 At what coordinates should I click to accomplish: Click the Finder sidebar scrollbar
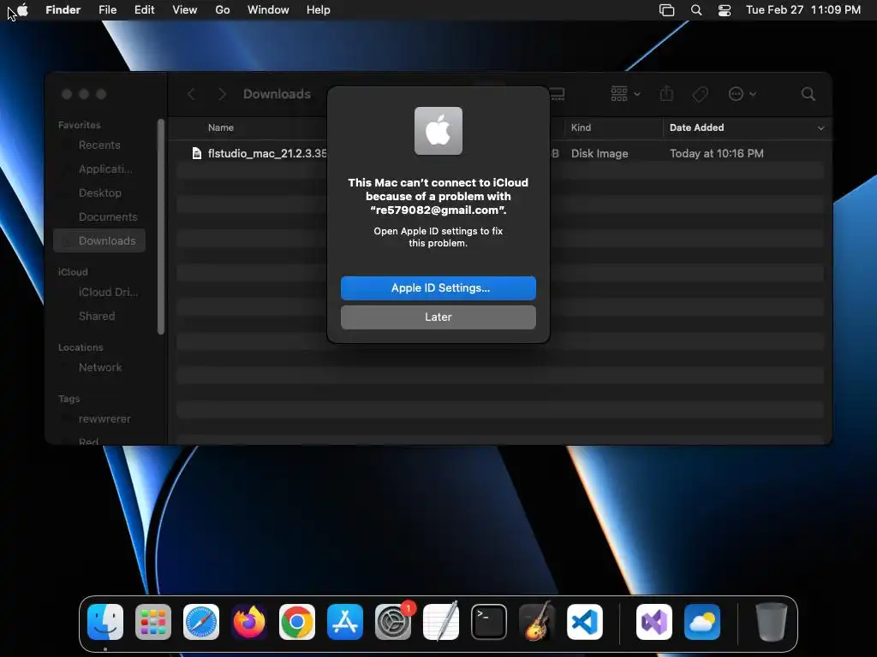tap(161, 226)
